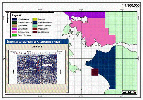This screenshot has width=143, height=100.
Task: Click the scale bar in the map corner
Action: tap(129, 92)
